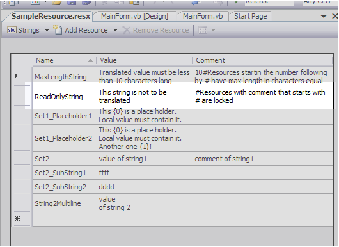Click the abc Strings icon
The height and width of the screenshot is (247, 339).
12,30
